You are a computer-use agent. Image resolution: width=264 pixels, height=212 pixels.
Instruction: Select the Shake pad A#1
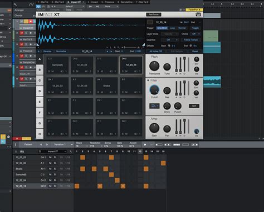click(106, 85)
